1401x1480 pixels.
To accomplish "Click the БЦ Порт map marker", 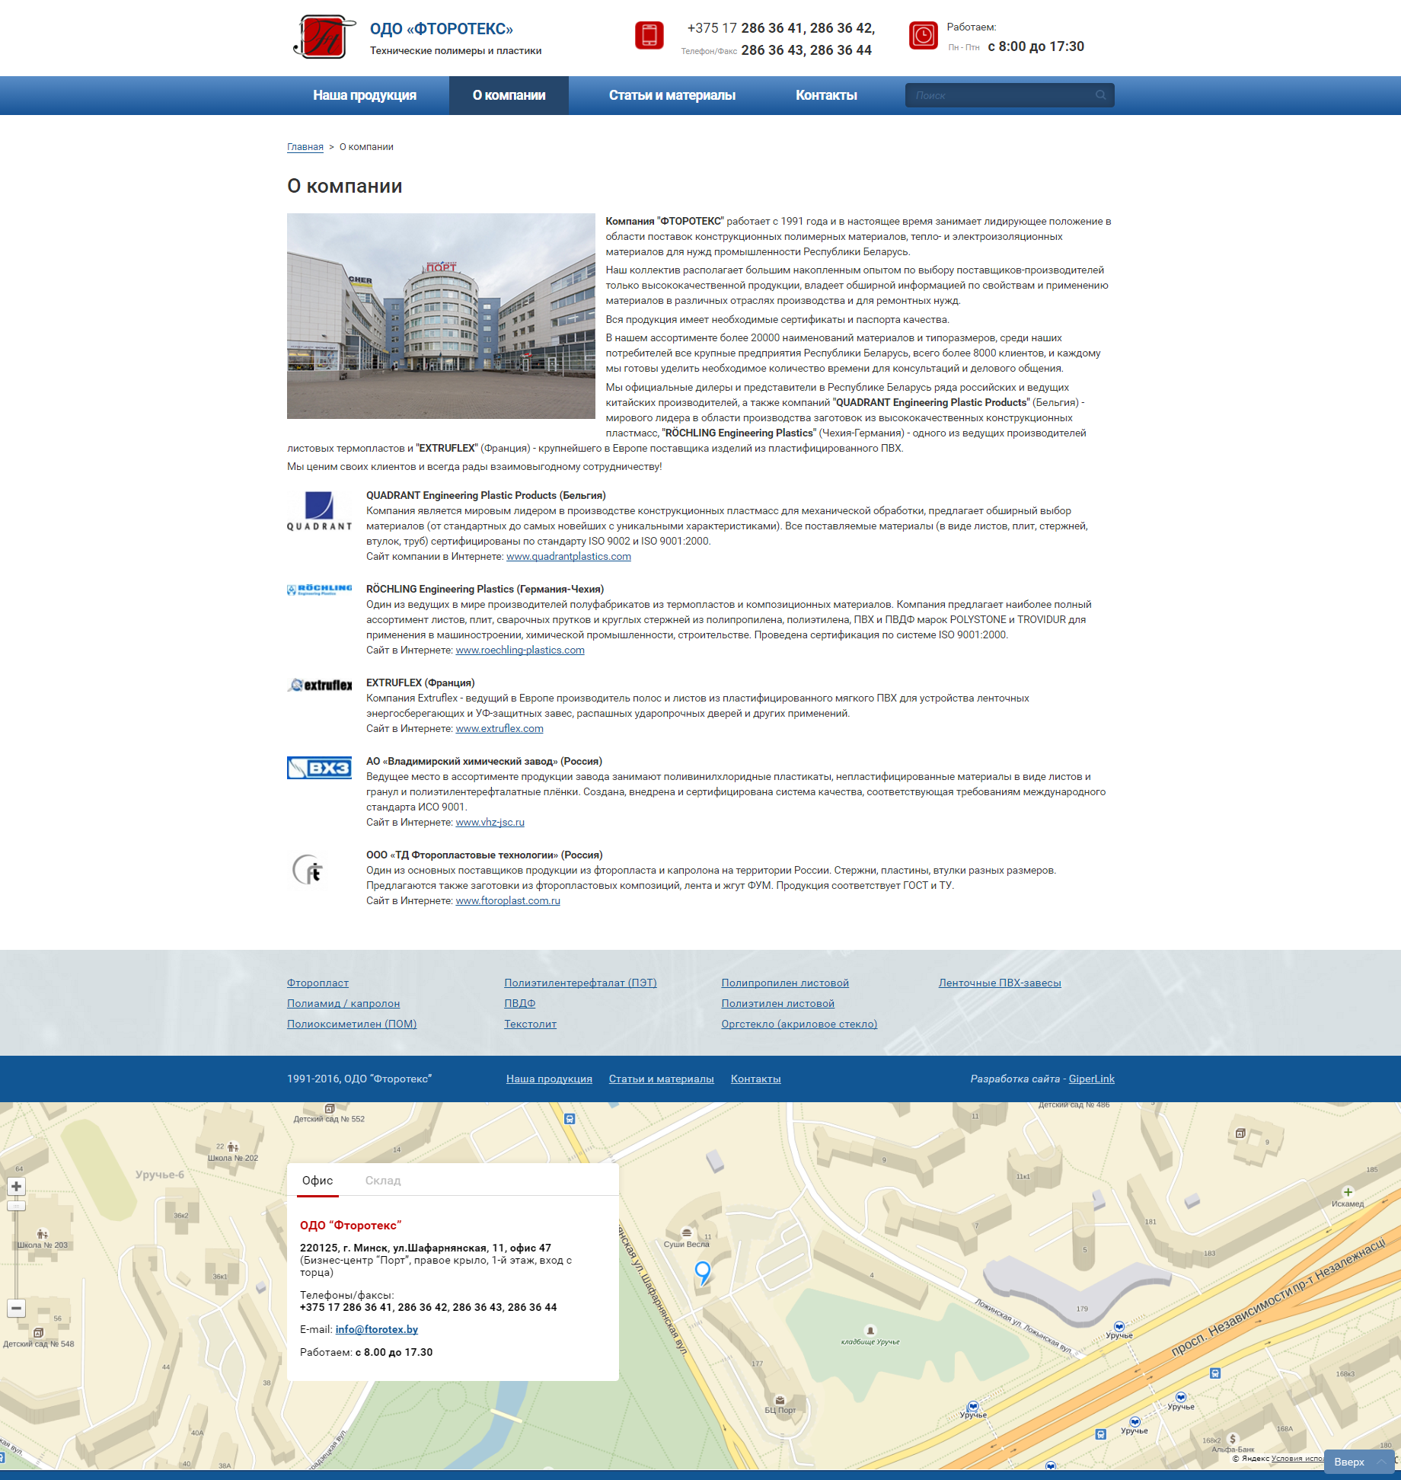I will 780,1400.
